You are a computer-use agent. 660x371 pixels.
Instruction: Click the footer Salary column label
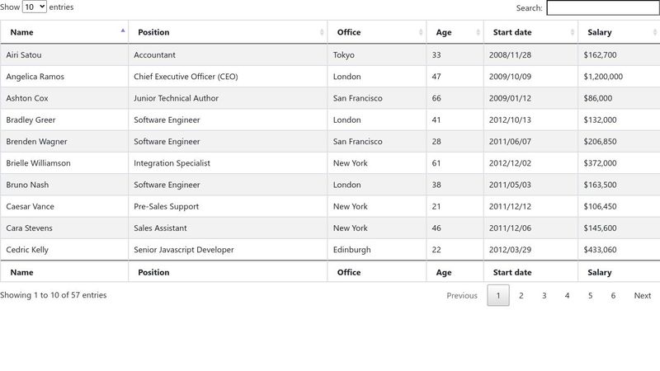[x=600, y=272]
